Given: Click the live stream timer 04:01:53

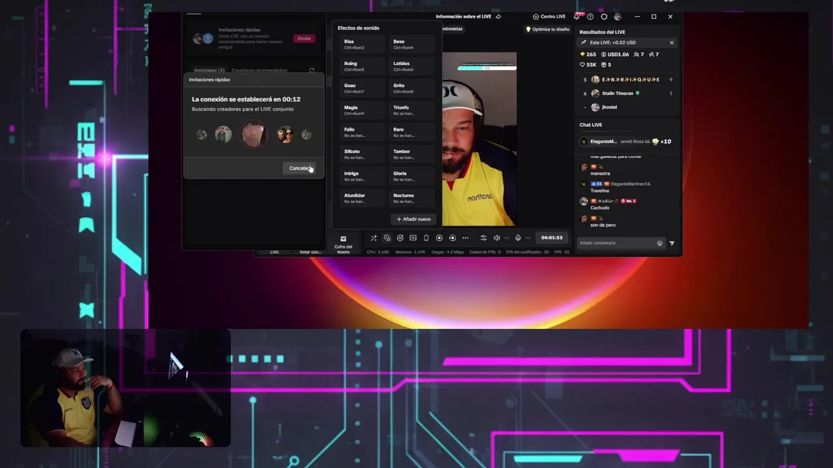Looking at the screenshot, I should tap(552, 238).
